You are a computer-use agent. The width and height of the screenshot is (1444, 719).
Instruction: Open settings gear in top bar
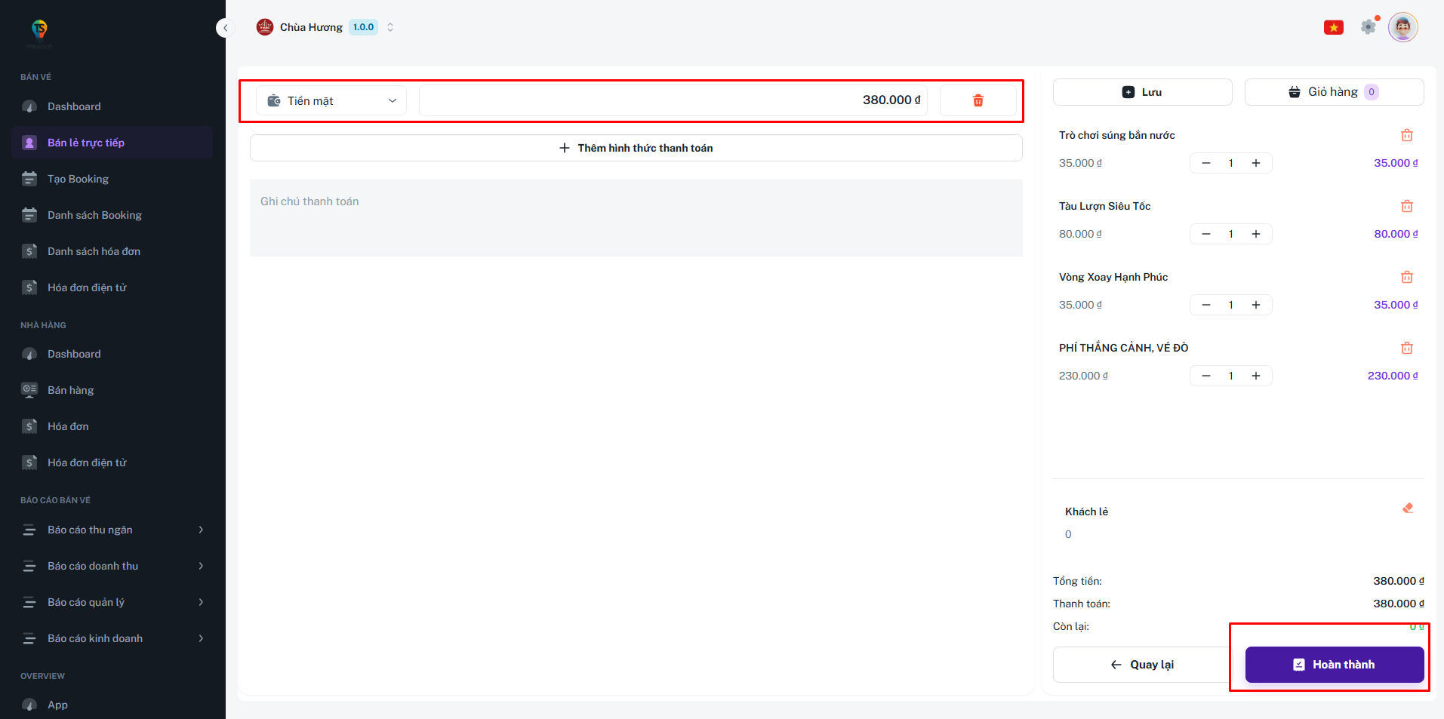(1368, 27)
